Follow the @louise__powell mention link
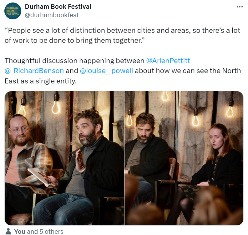The height and width of the screenshot is (235, 248). 106,71
